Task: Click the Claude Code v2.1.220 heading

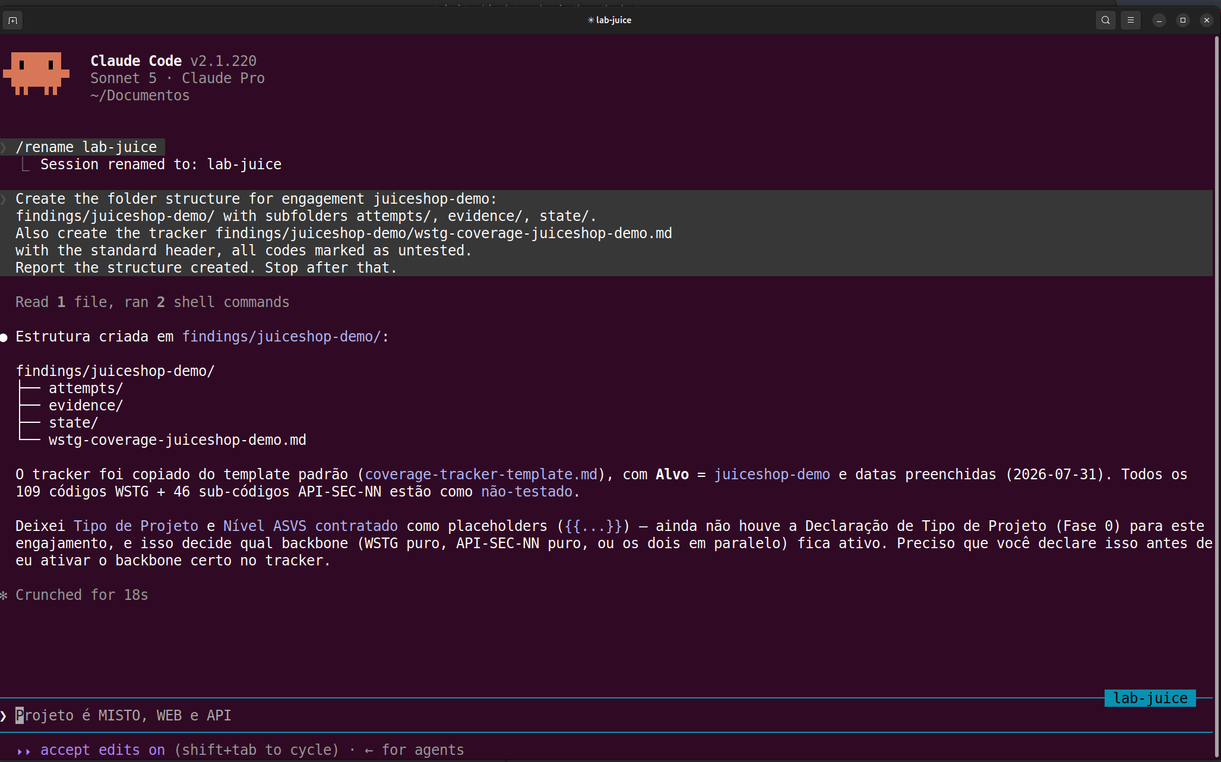Action: 173,61
